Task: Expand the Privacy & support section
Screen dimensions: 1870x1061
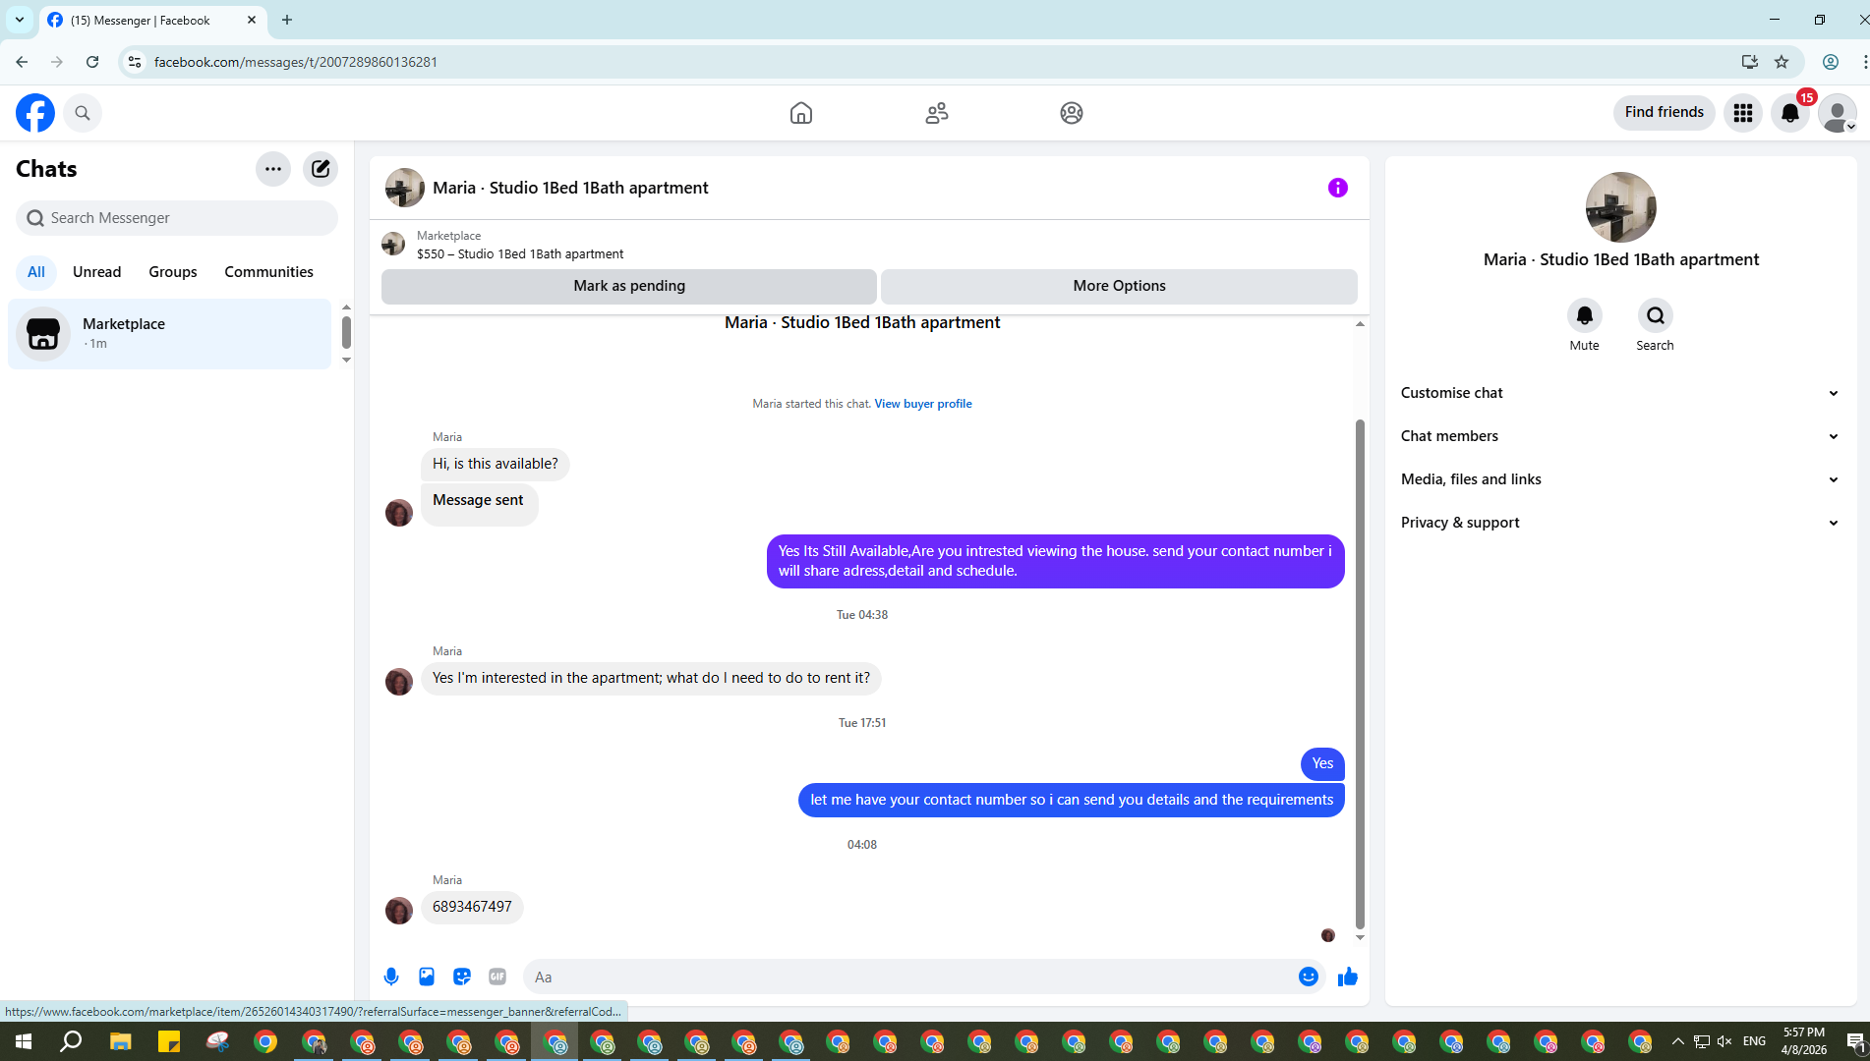Action: [x=1621, y=523]
